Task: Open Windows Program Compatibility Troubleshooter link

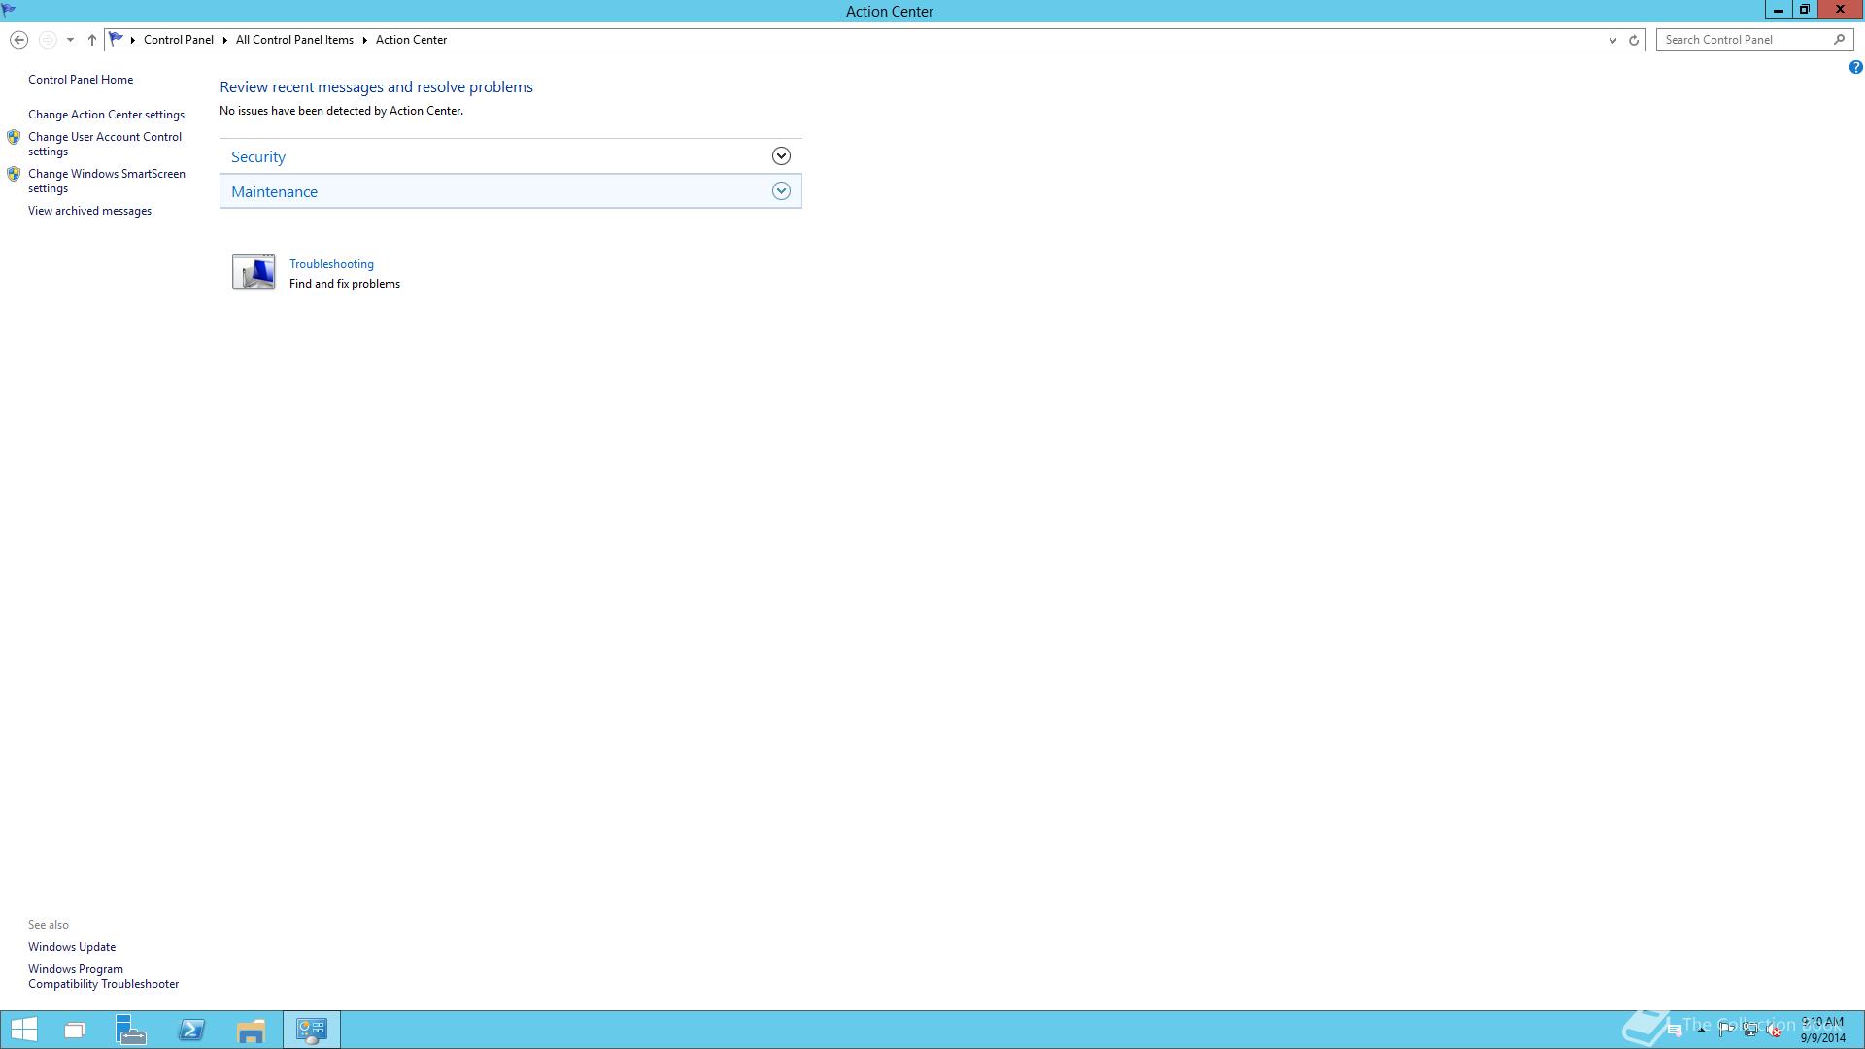Action: click(103, 976)
